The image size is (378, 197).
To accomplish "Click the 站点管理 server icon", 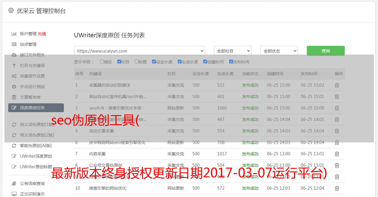I will pyautogui.click(x=14, y=44).
